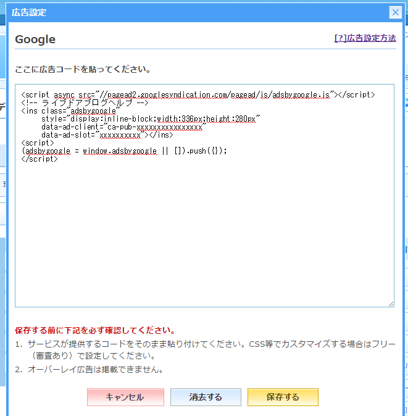408x416 pixels.
Task: Click the style display:inline-block line
Action: pyautogui.click(x=151, y=119)
